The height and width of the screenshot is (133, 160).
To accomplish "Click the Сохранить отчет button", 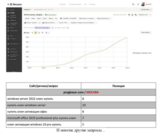I will 143,15.
